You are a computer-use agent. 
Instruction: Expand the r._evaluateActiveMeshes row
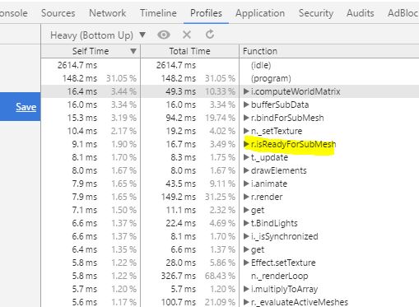(x=246, y=302)
